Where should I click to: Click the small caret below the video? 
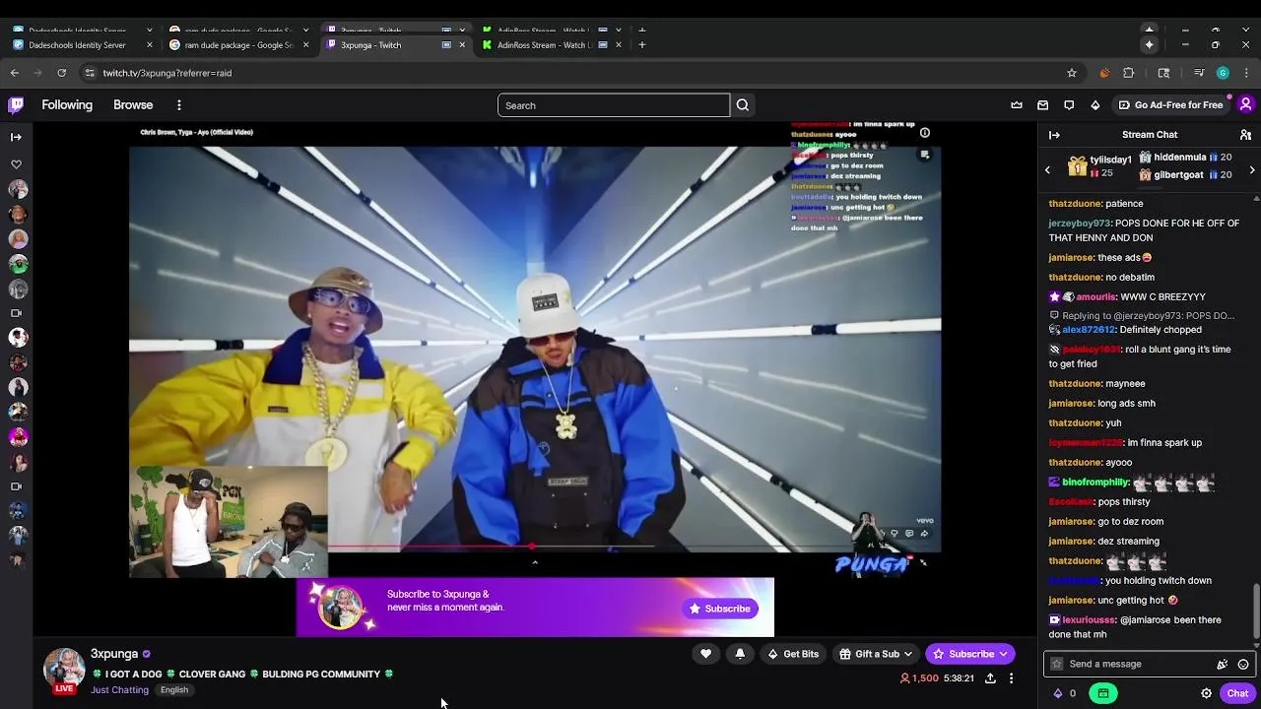coord(535,562)
